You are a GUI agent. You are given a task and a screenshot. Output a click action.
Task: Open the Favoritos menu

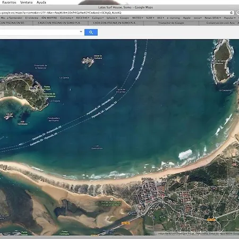coord(9,3)
